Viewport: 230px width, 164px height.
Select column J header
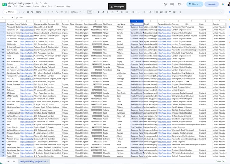(x=137, y=21)
